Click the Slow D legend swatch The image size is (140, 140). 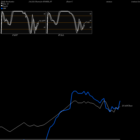2,3
